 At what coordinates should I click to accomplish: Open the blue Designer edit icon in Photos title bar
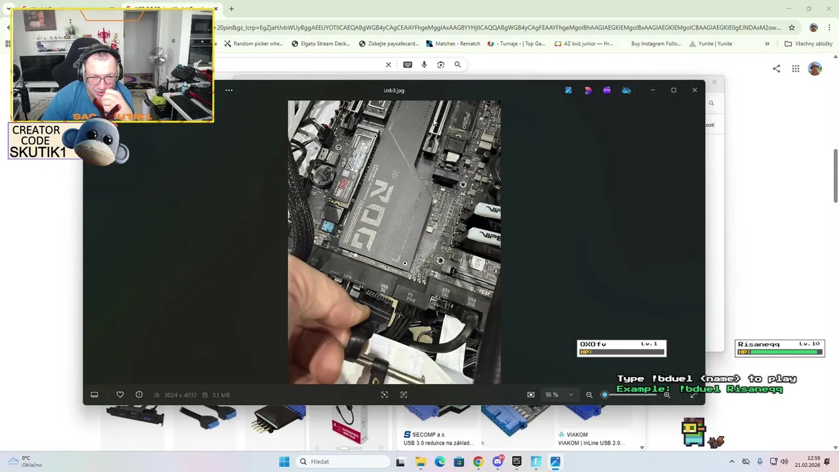pos(568,90)
